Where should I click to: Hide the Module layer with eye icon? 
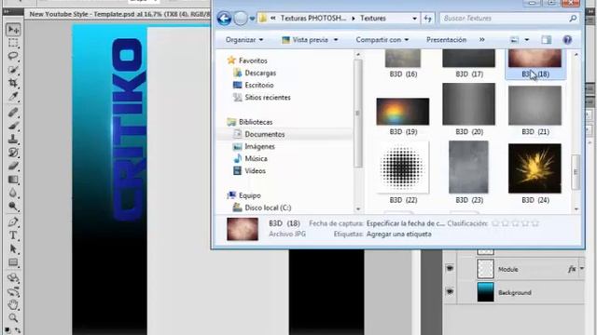(450, 269)
